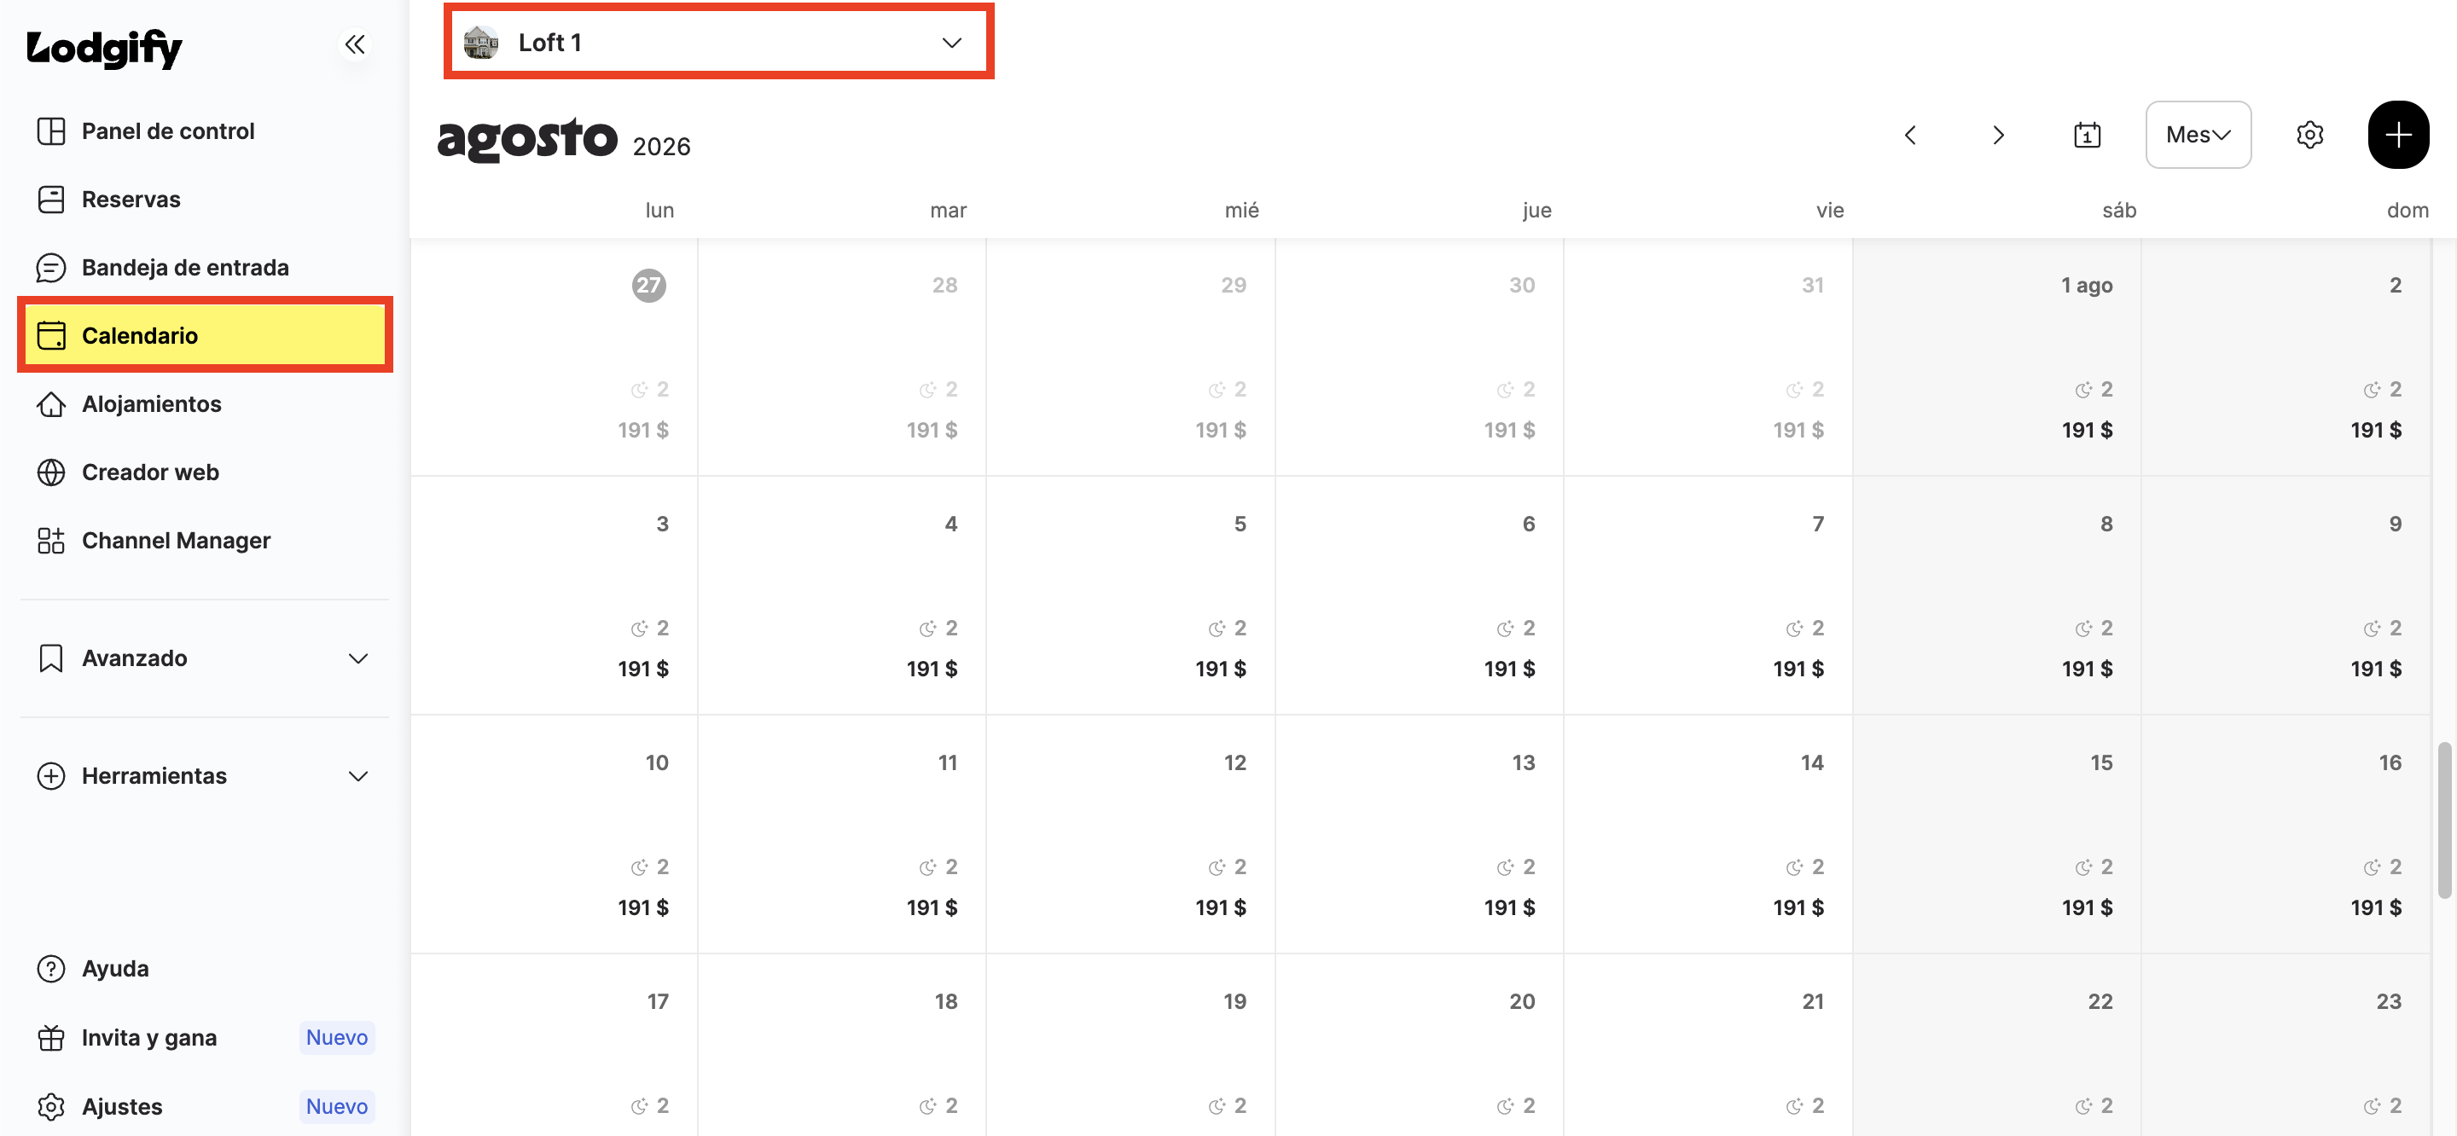2457x1136 pixels.
Task: Add new booking with plus button
Action: pyautogui.click(x=2398, y=135)
